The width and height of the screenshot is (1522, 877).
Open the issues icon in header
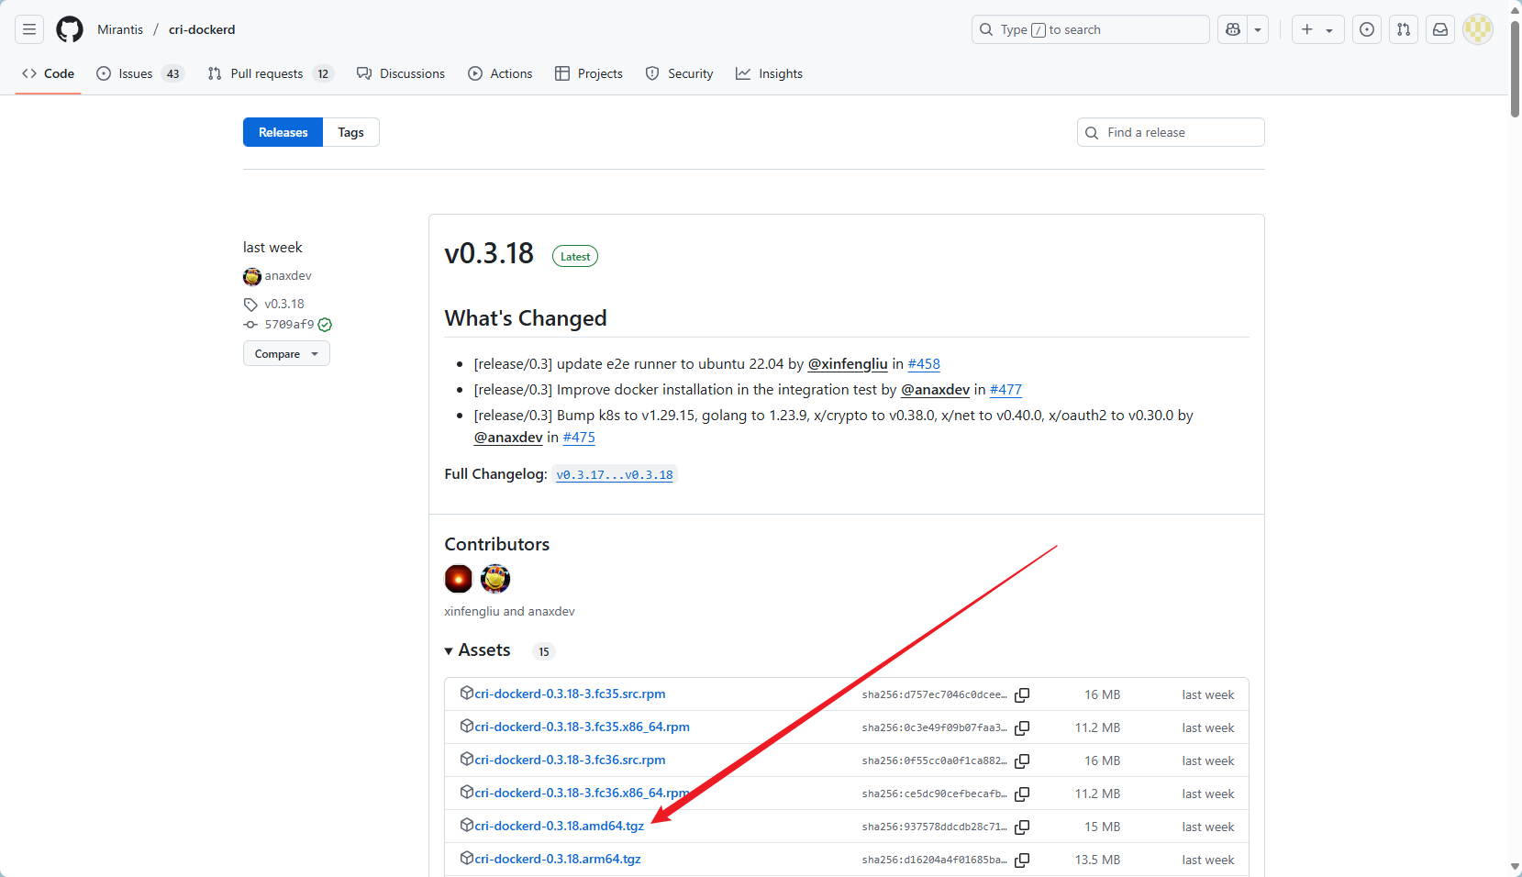point(1367,29)
